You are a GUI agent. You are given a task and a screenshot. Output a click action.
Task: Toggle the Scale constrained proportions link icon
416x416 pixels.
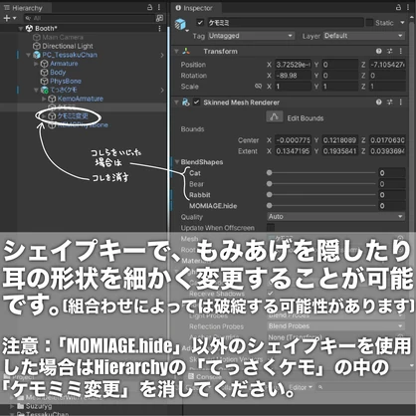[258, 87]
